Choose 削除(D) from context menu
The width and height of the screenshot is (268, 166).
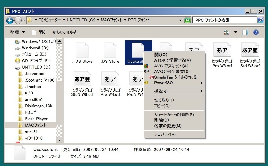point(162,120)
